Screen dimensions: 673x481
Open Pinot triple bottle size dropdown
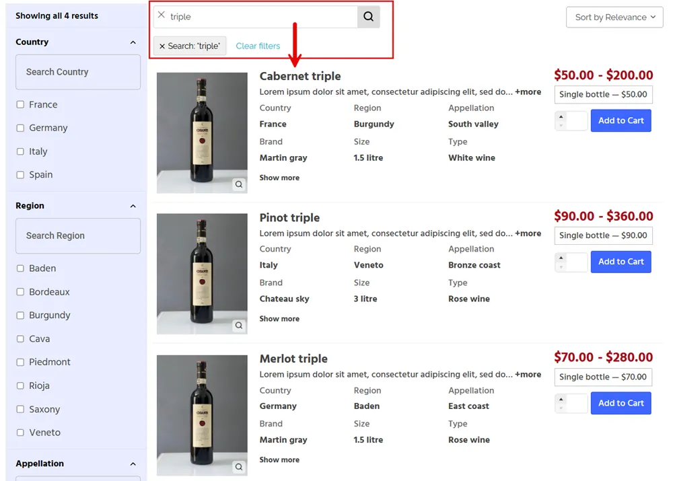[x=603, y=235]
